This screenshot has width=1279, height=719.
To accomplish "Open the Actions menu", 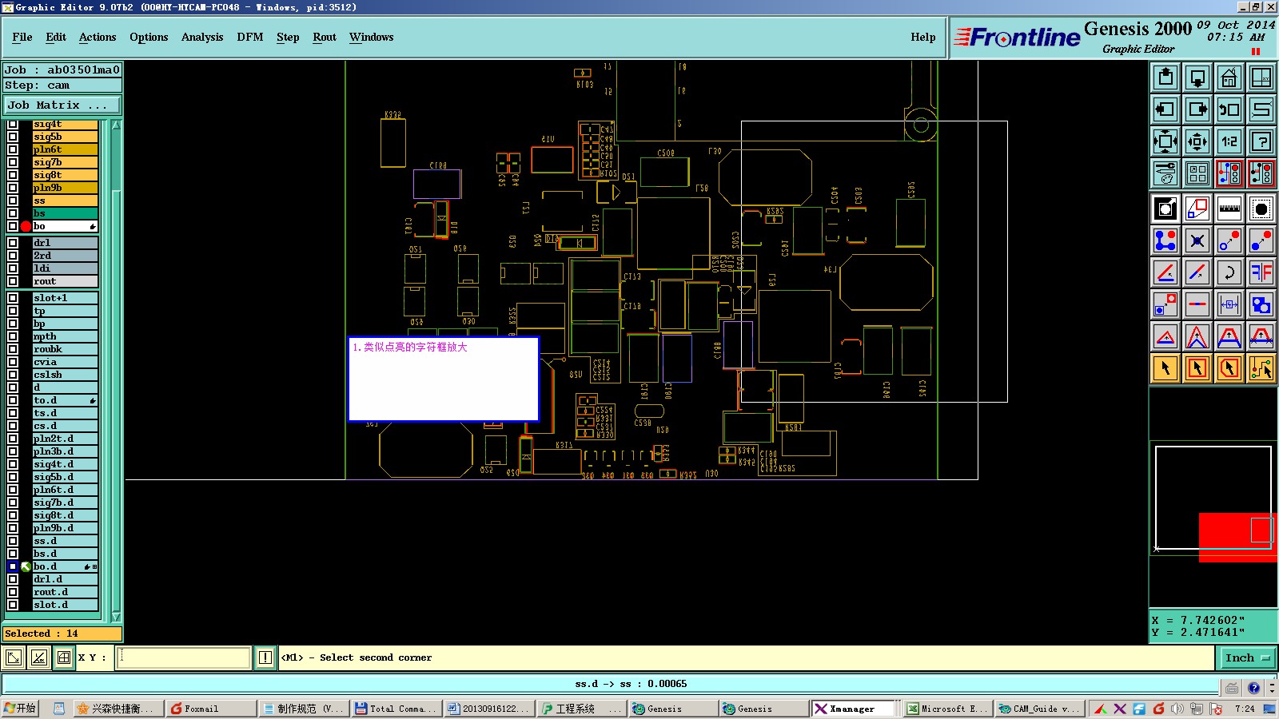I will click(98, 37).
